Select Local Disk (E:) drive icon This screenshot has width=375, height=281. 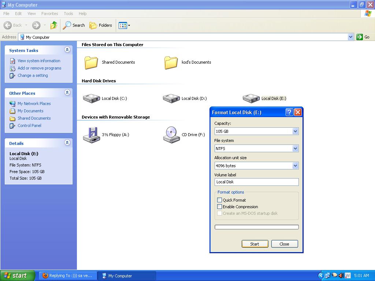pos(251,98)
